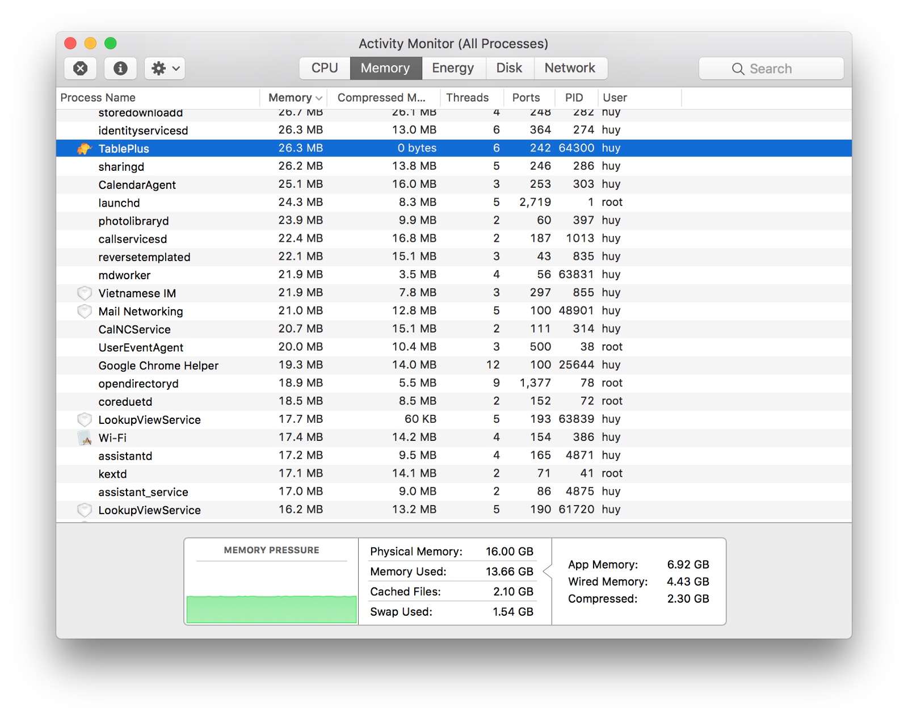Sort by Process Name header
This screenshot has width=908, height=719.
pyautogui.click(x=98, y=98)
